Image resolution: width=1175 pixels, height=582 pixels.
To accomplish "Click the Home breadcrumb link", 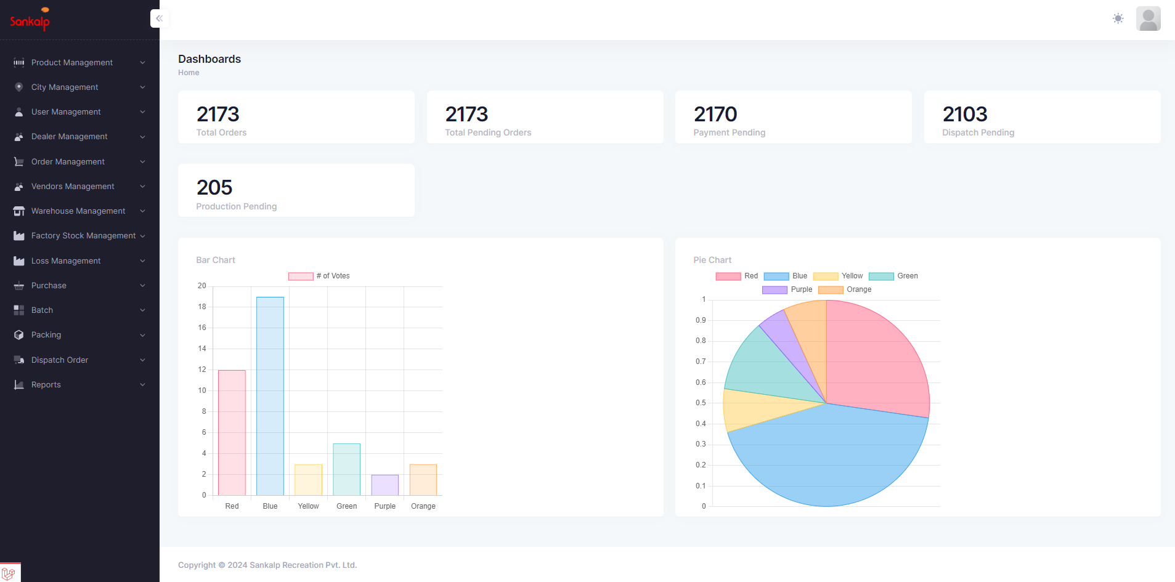I will [188, 72].
